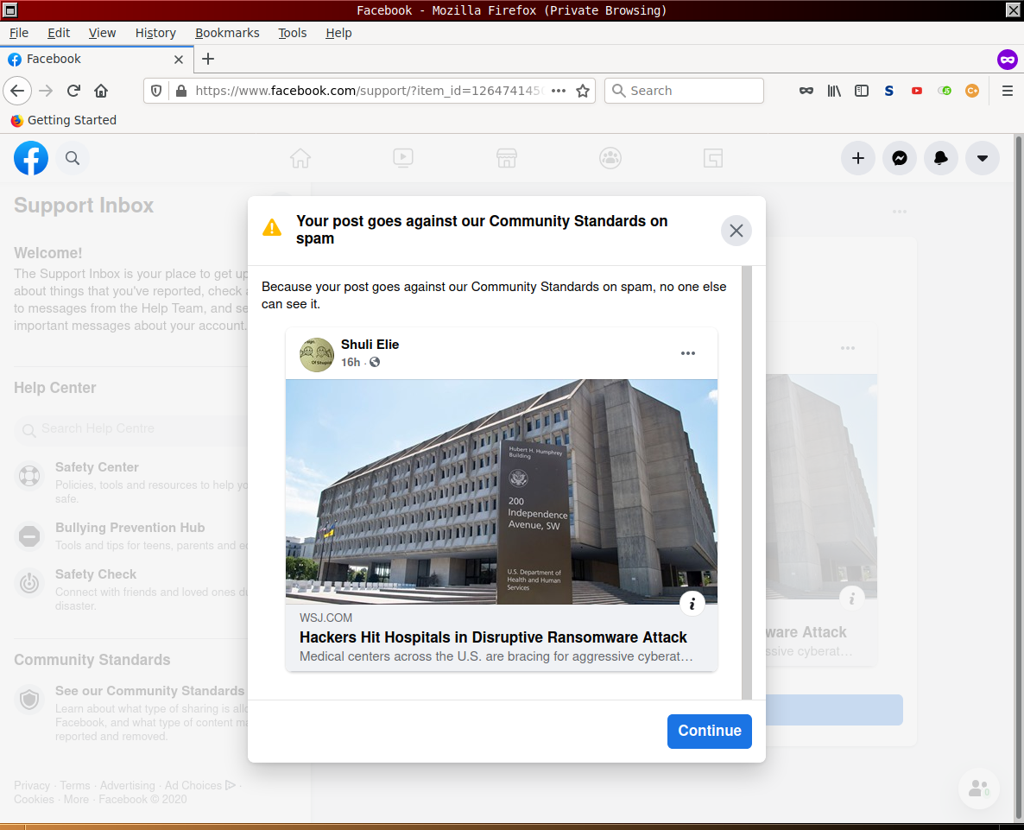
Task: Click the 16h post timestamp
Action: point(350,363)
